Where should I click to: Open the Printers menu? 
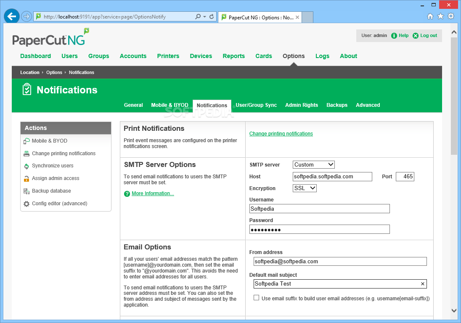tap(168, 56)
